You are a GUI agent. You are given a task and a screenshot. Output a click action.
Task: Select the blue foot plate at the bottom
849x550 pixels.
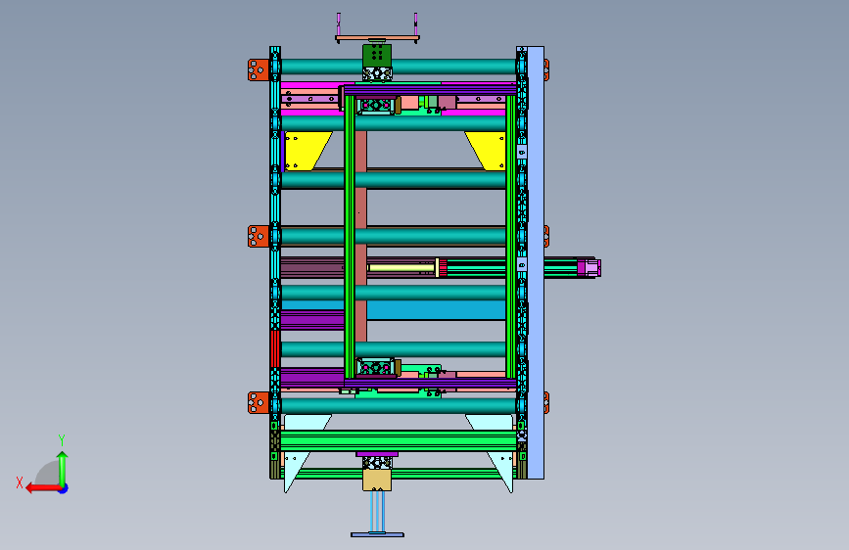[x=377, y=535]
